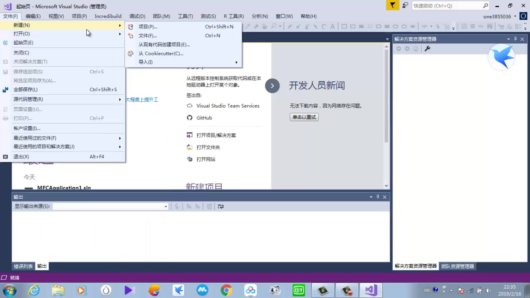Click the Windows Start button

(9, 290)
